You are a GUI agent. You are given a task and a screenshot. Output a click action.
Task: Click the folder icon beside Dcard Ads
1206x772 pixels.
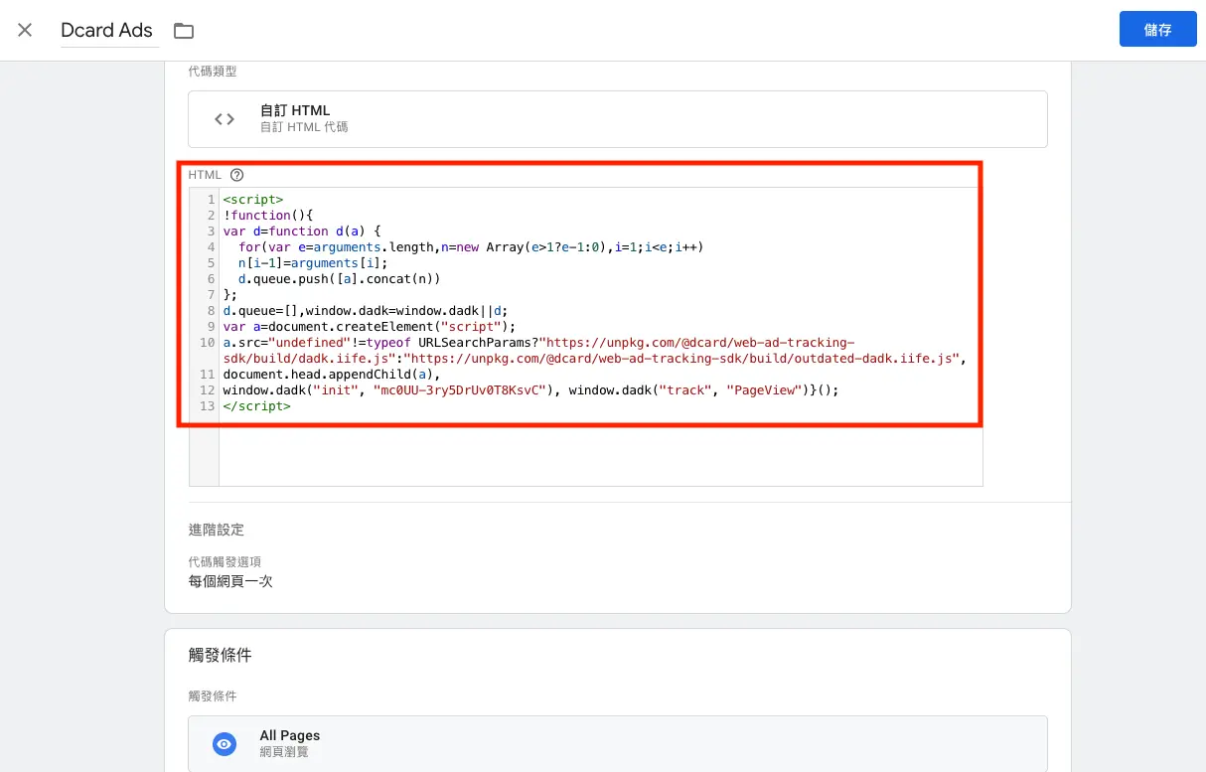[x=184, y=31]
